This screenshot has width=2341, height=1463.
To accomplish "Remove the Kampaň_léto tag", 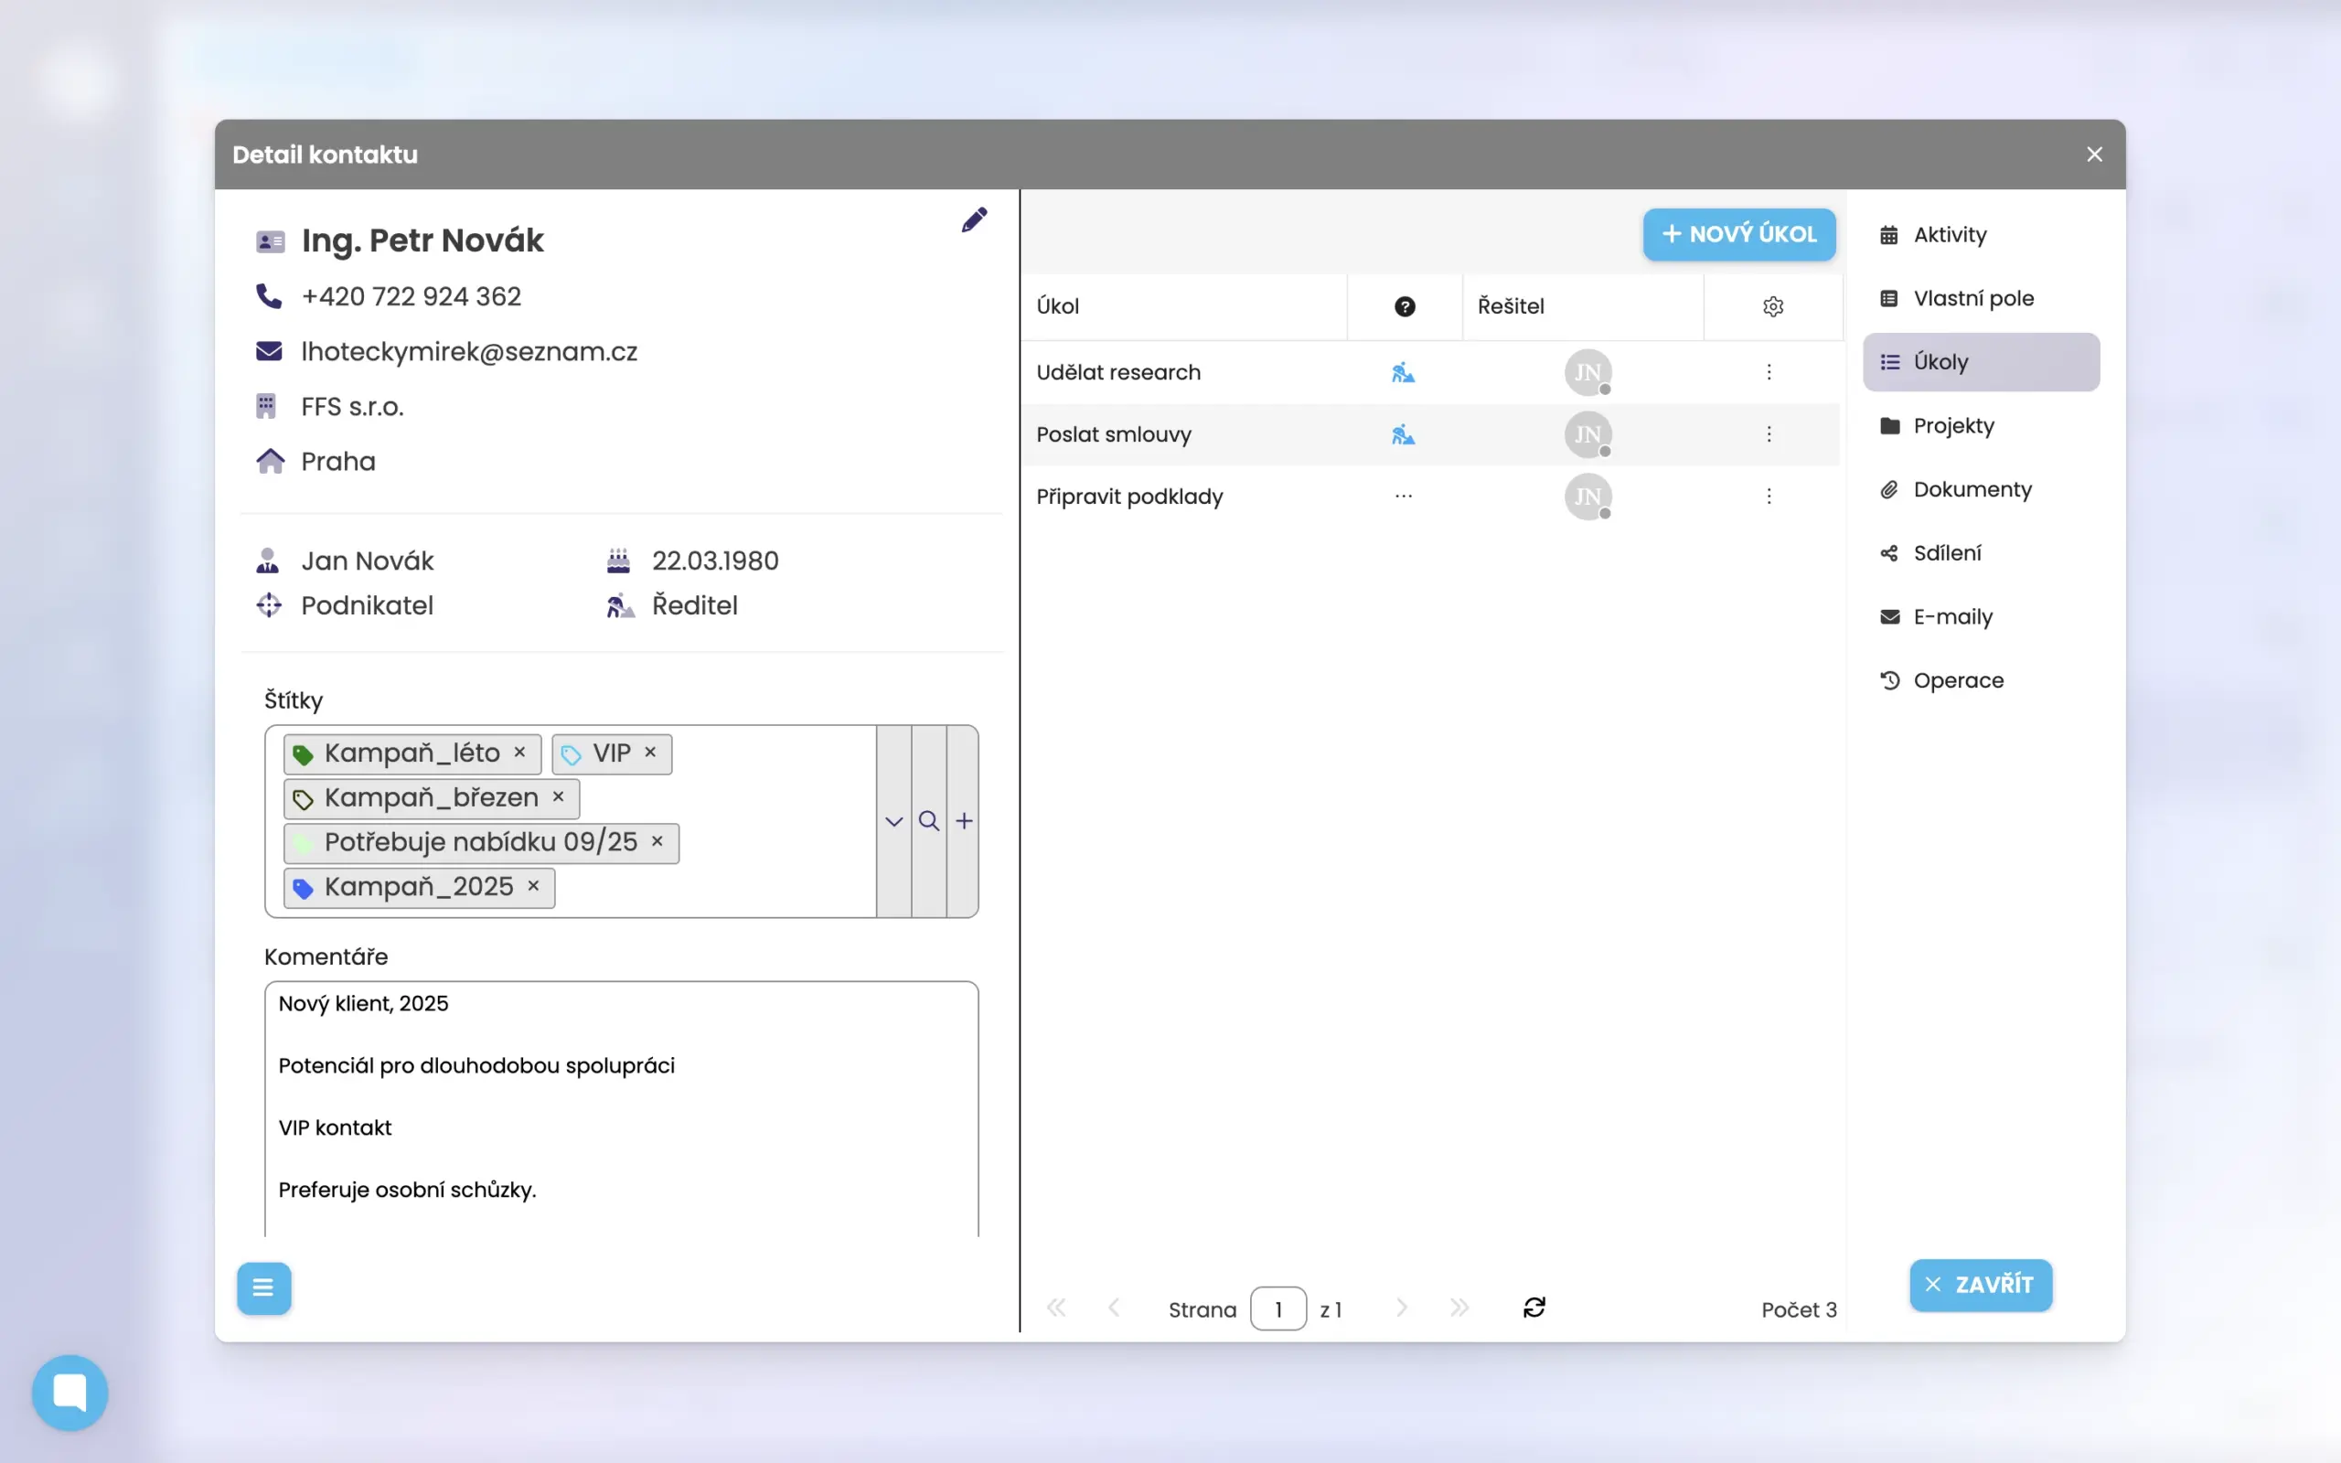I will click(x=519, y=752).
